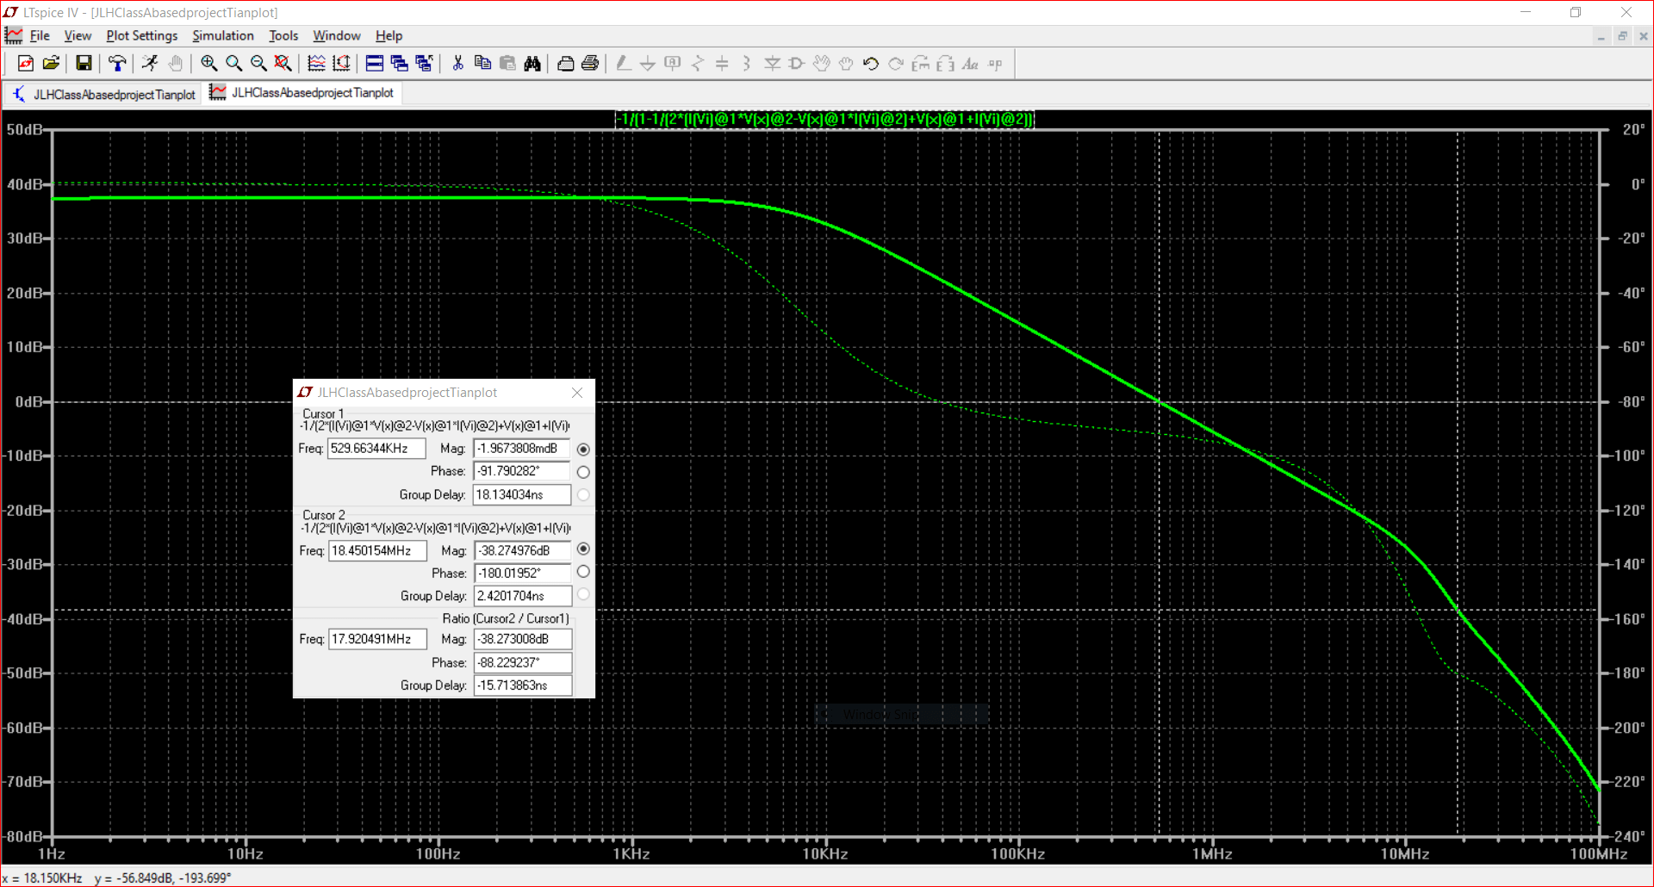
Task: Switch to the schematic JLHClassAbasedprojectTianplot tab
Action: (x=103, y=94)
